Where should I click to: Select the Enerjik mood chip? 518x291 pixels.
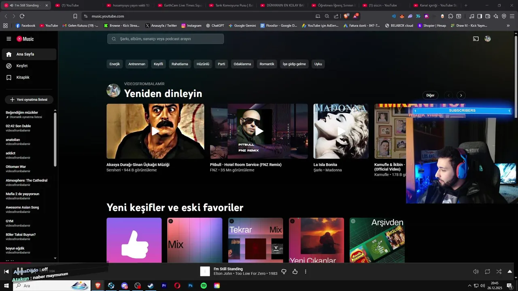click(x=115, y=64)
